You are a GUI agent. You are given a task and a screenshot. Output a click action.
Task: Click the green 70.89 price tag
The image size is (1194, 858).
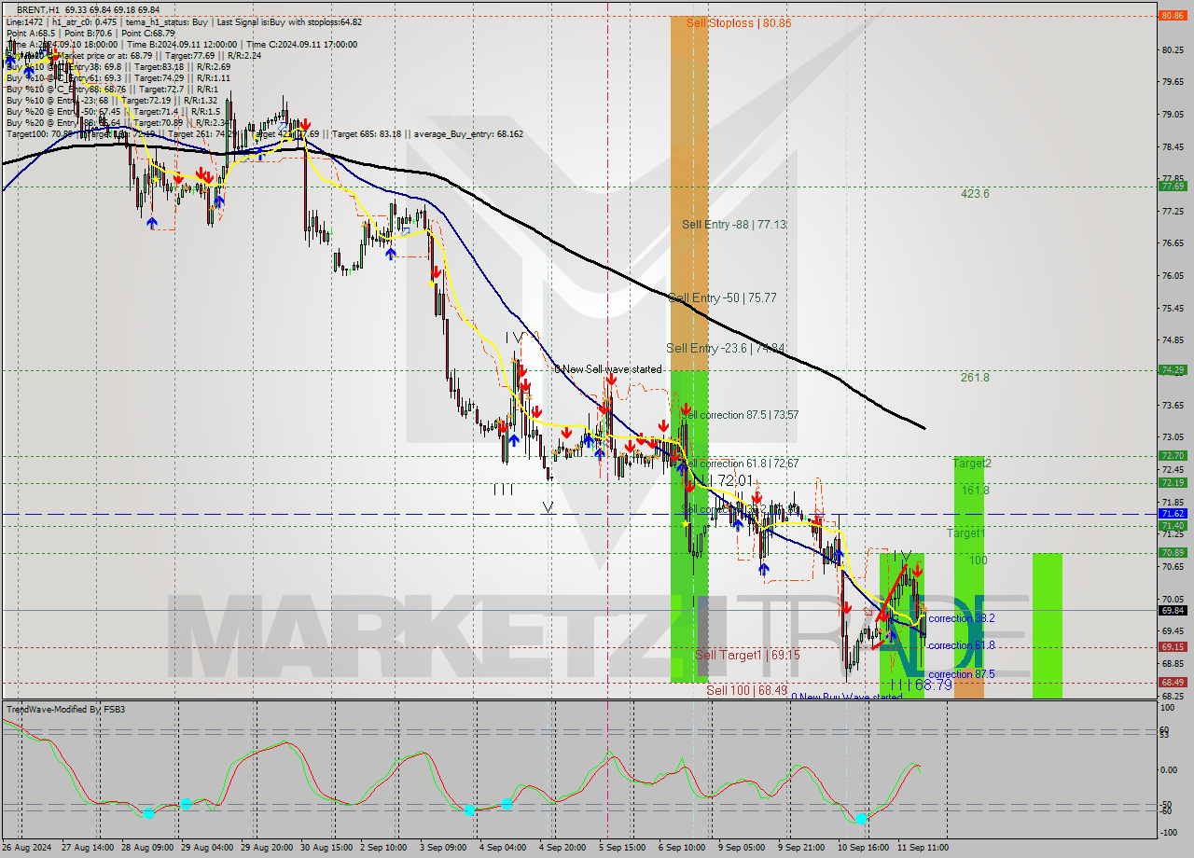[1172, 552]
